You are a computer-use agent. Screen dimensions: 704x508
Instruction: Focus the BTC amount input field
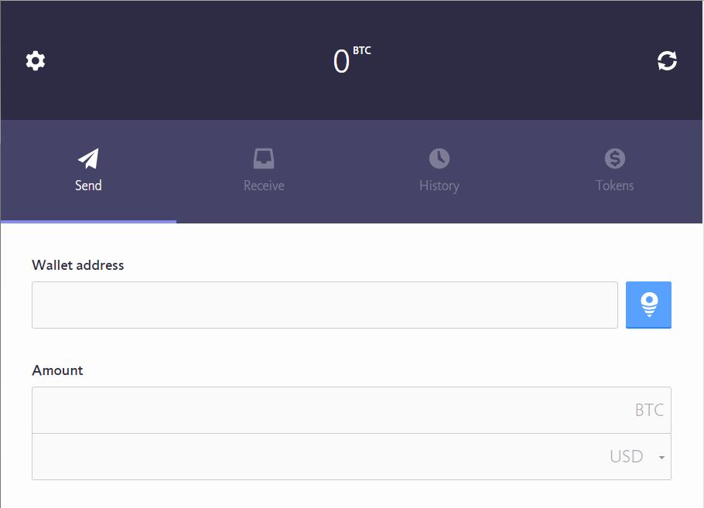(351, 410)
